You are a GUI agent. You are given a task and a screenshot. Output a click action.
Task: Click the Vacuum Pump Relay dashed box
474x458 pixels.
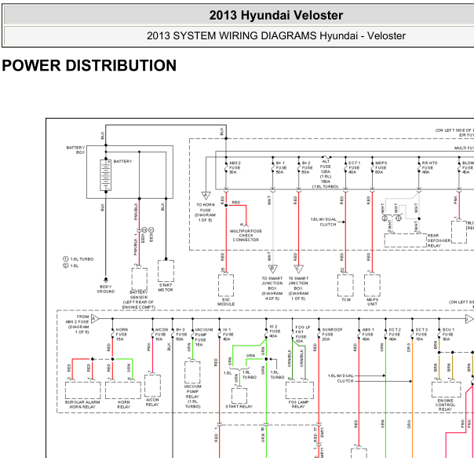tap(192, 372)
